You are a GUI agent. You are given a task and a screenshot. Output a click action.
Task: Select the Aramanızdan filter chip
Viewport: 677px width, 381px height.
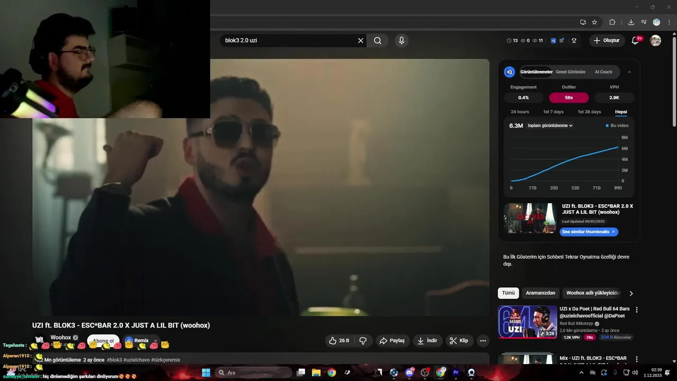tap(541, 293)
